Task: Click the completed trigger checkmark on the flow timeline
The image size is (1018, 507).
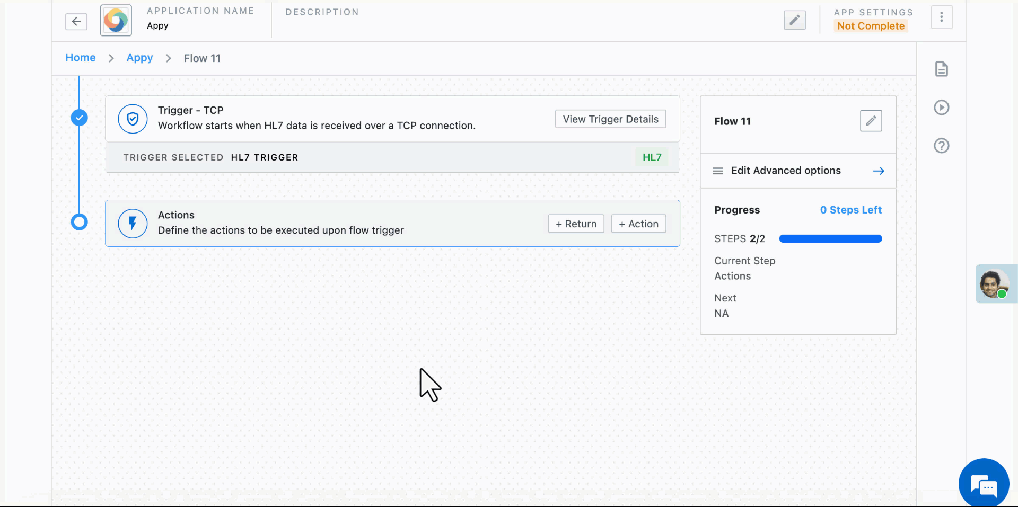Action: pos(79,118)
